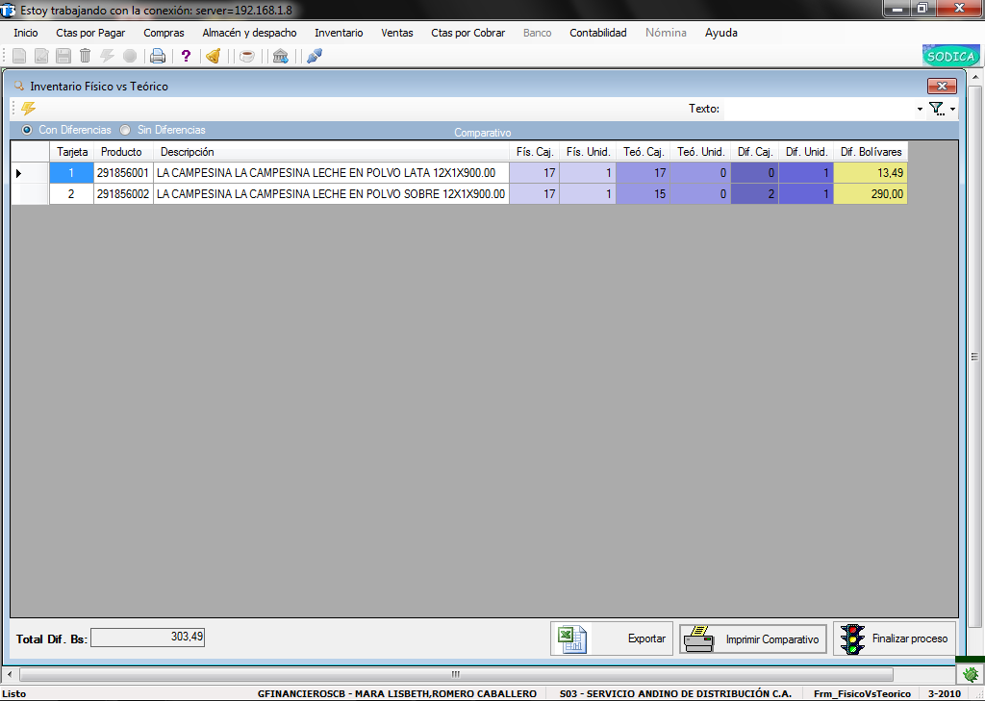Click the connection plug icon in the toolbar

pyautogui.click(x=315, y=56)
